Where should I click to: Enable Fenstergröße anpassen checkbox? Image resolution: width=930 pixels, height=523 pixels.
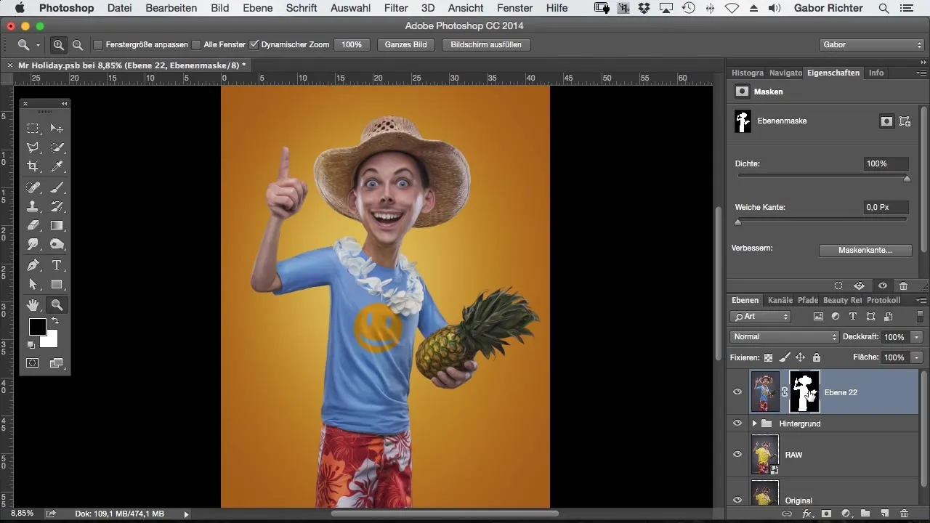[x=98, y=45]
